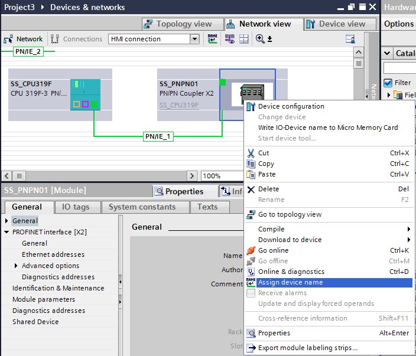Open Online & diagnostics from context menu
The width and height of the screenshot is (416, 356).
[x=291, y=272]
